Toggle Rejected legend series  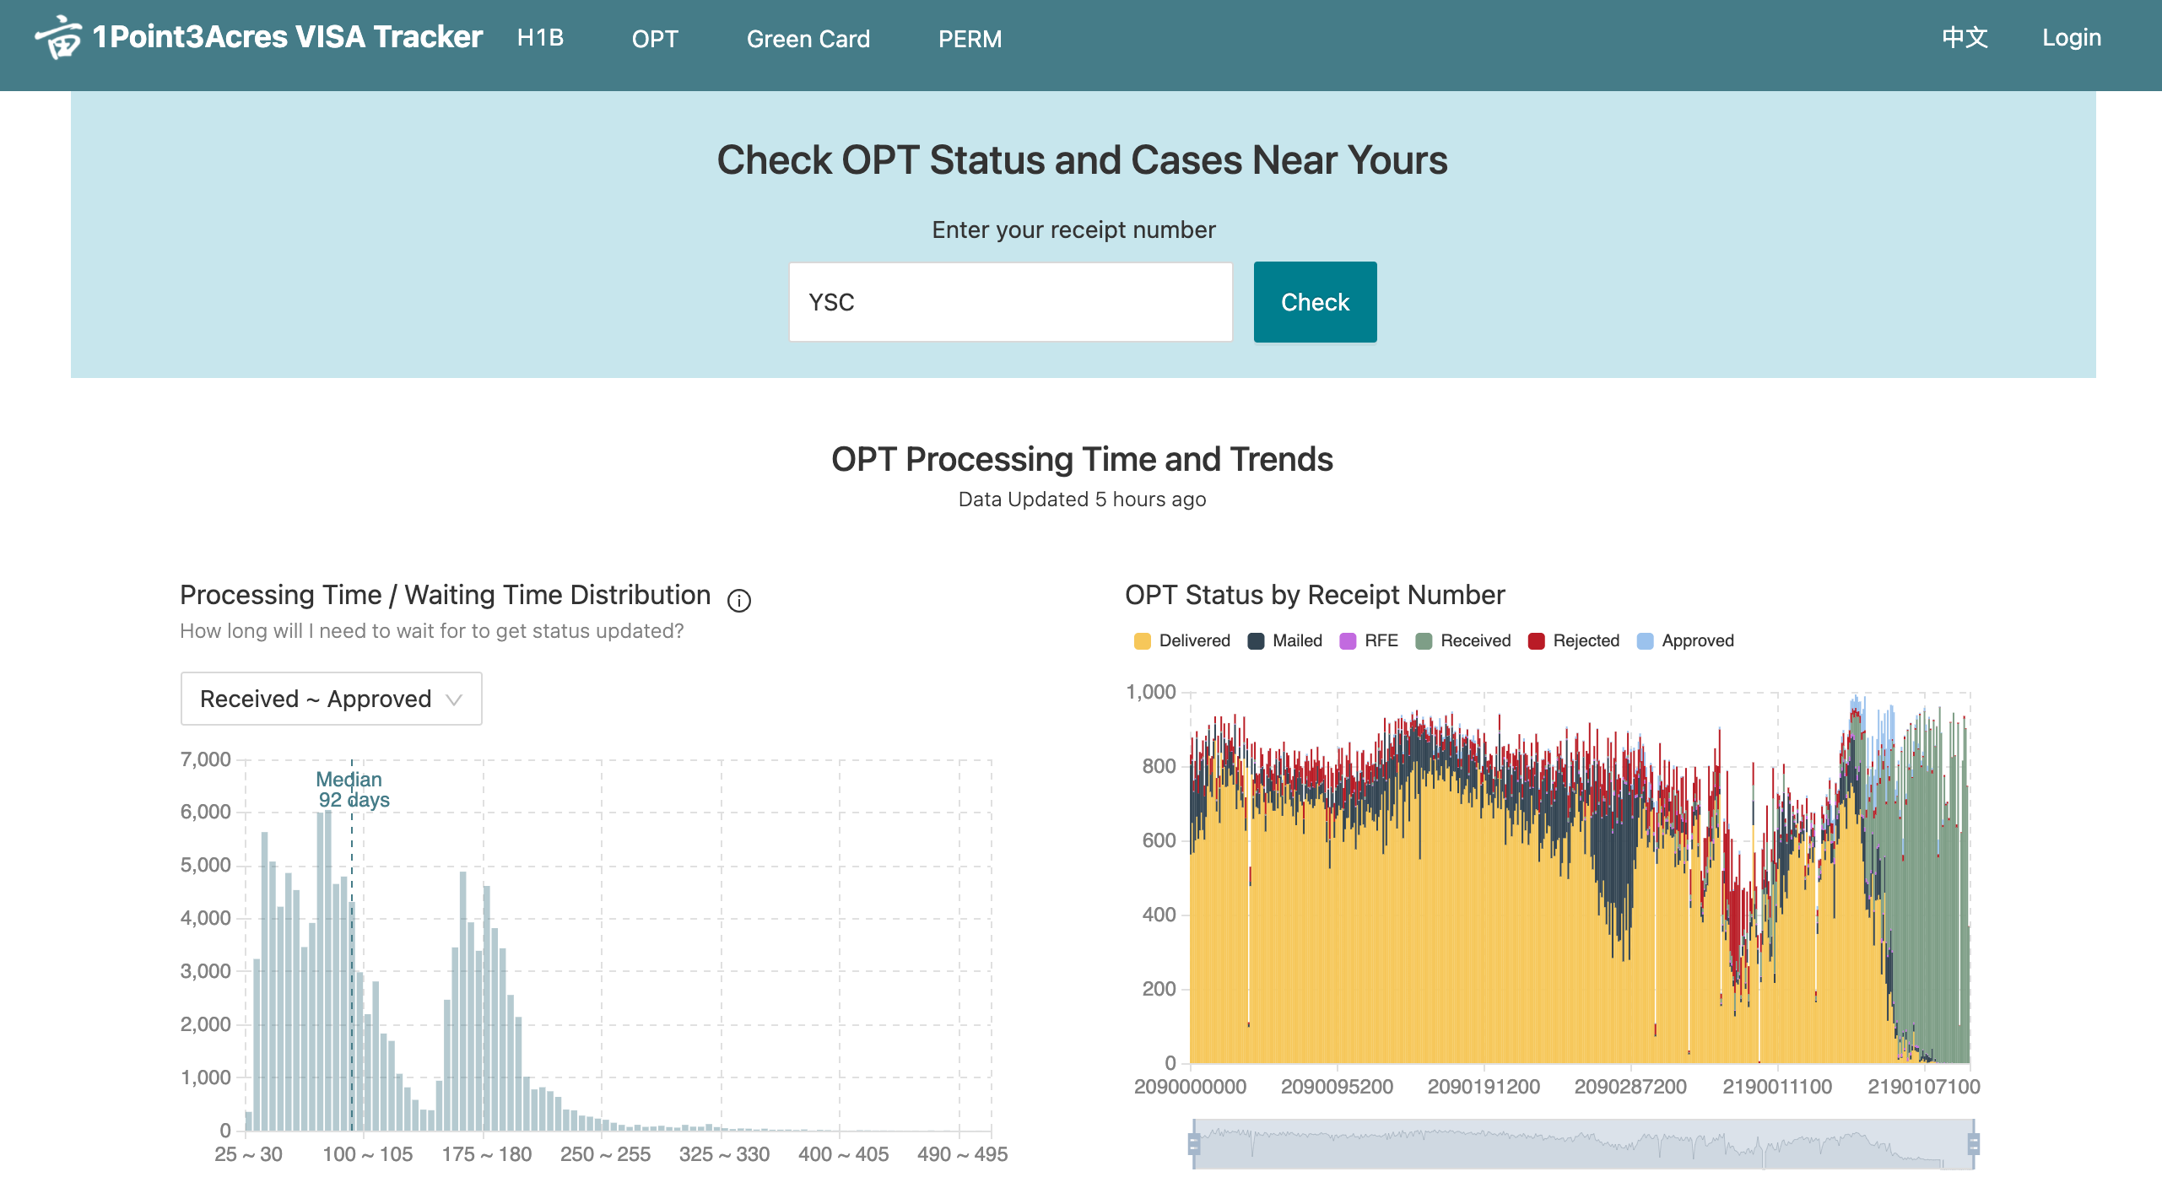click(x=1574, y=640)
